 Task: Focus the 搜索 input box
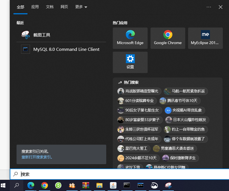click(119, 174)
